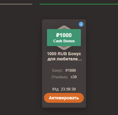Click the Отыгрыш: label
Screen dimensions: 118x115
[60, 77]
